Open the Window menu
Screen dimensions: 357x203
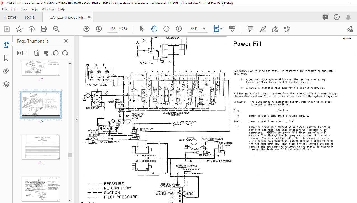click(x=48, y=9)
